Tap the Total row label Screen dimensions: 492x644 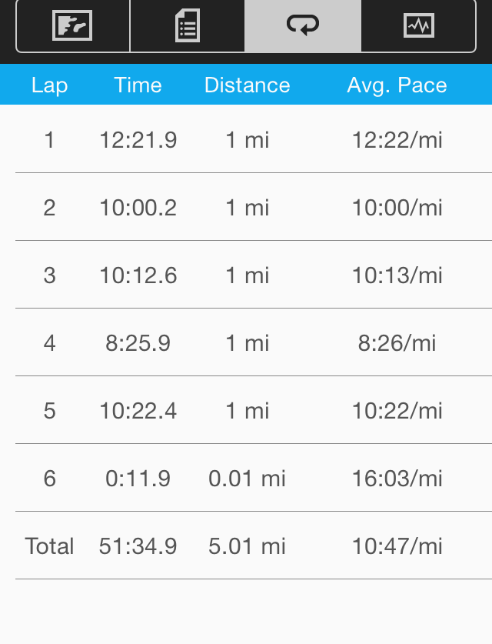49,546
